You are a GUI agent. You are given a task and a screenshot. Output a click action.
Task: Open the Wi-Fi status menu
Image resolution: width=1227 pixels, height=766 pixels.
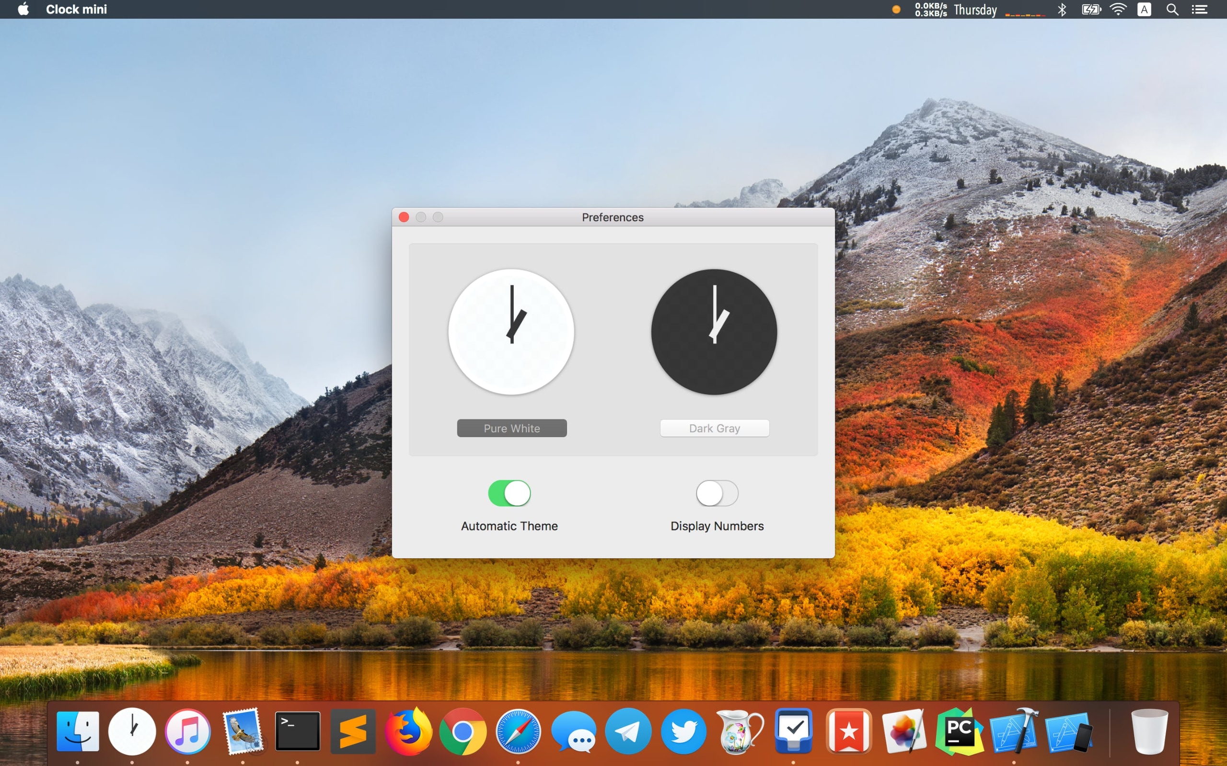(x=1118, y=9)
